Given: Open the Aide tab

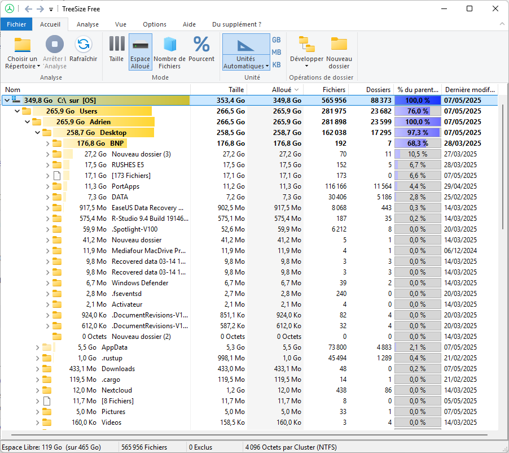Looking at the screenshot, I should coord(189,24).
